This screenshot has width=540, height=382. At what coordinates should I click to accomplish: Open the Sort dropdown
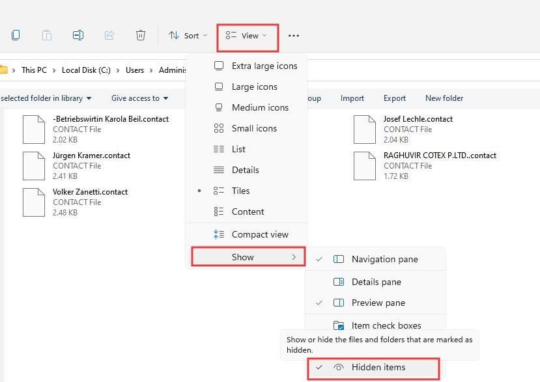[188, 36]
